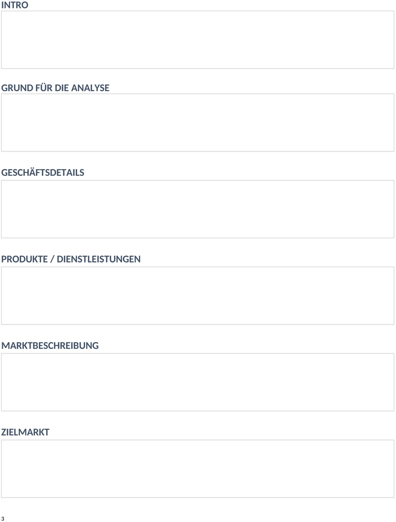The width and height of the screenshot is (396, 522).
Task: Click the INTRO heading
Action: point(14,5)
